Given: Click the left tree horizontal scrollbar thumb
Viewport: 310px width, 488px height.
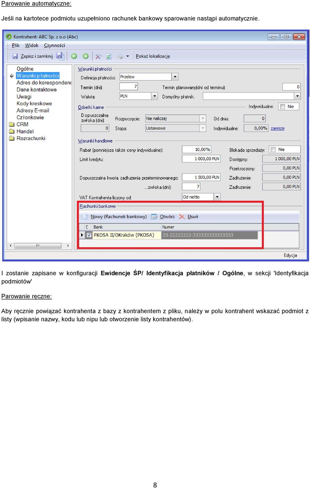Looking at the screenshot, I should [38, 246].
